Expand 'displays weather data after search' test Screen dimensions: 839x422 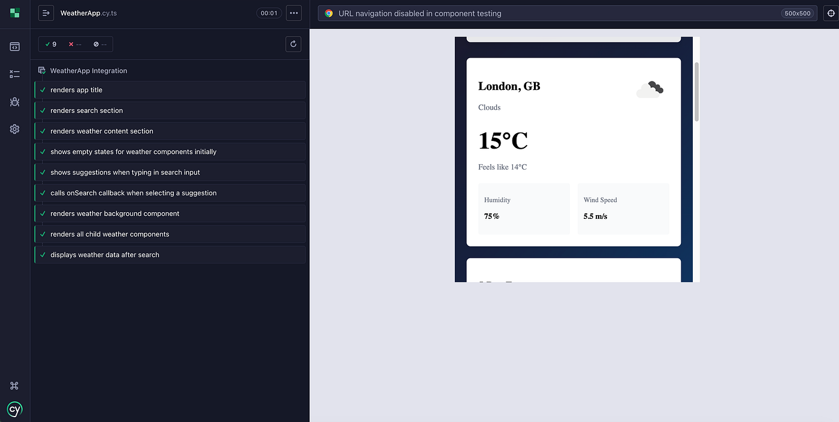click(x=170, y=255)
